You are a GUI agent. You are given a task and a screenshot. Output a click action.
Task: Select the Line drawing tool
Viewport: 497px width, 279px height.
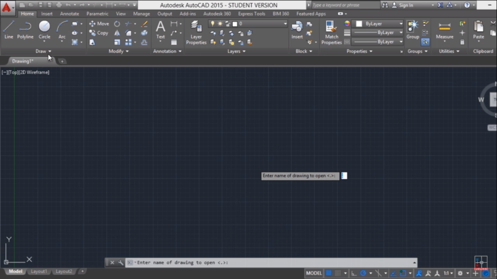(x=9, y=30)
